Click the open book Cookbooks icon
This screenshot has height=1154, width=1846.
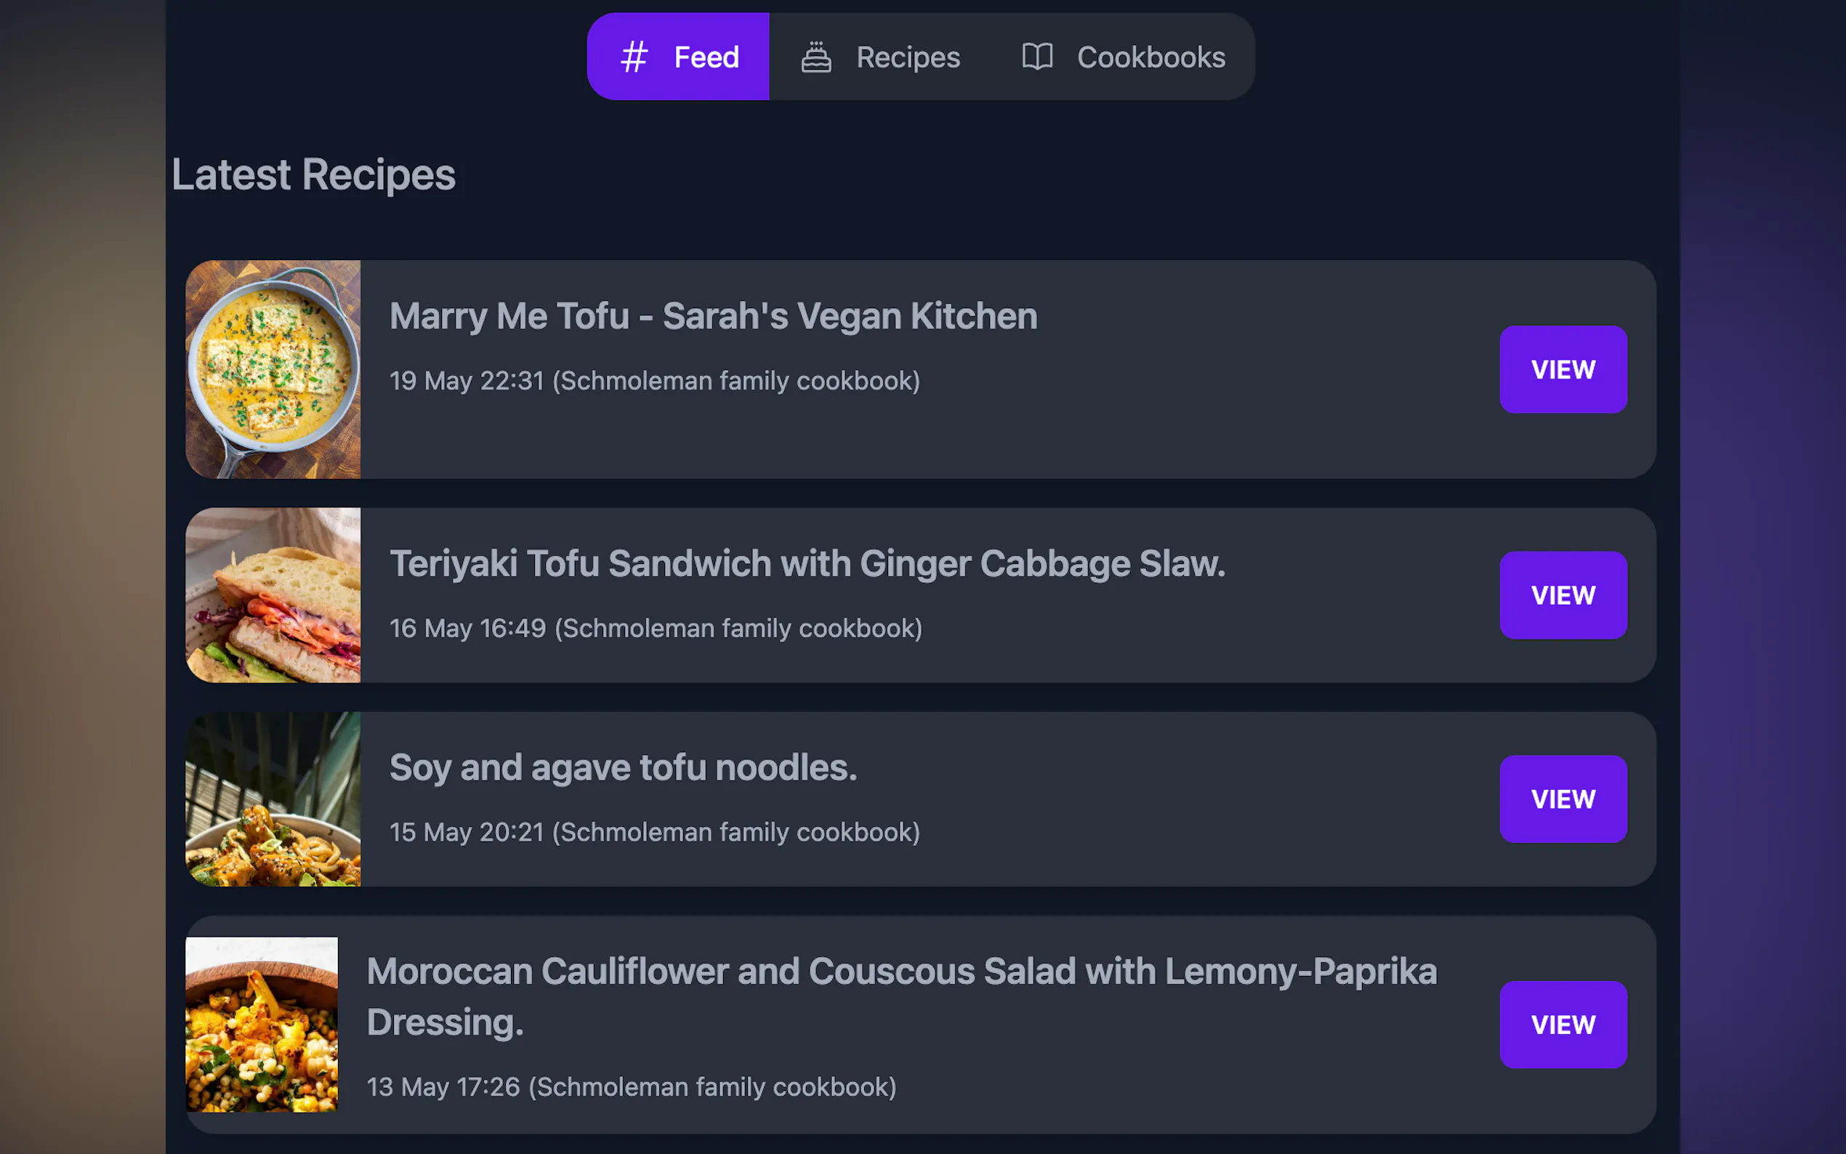pyautogui.click(x=1037, y=57)
